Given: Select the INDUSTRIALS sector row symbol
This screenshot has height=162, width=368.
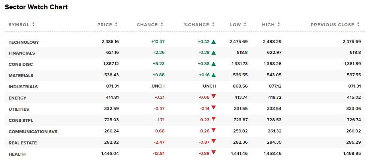Looking at the screenshot, I should pyautogui.click(x=23, y=87).
